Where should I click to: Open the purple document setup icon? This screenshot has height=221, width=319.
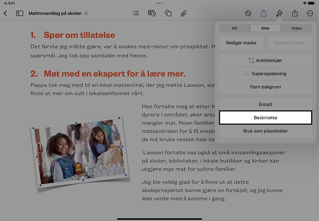(263, 13)
